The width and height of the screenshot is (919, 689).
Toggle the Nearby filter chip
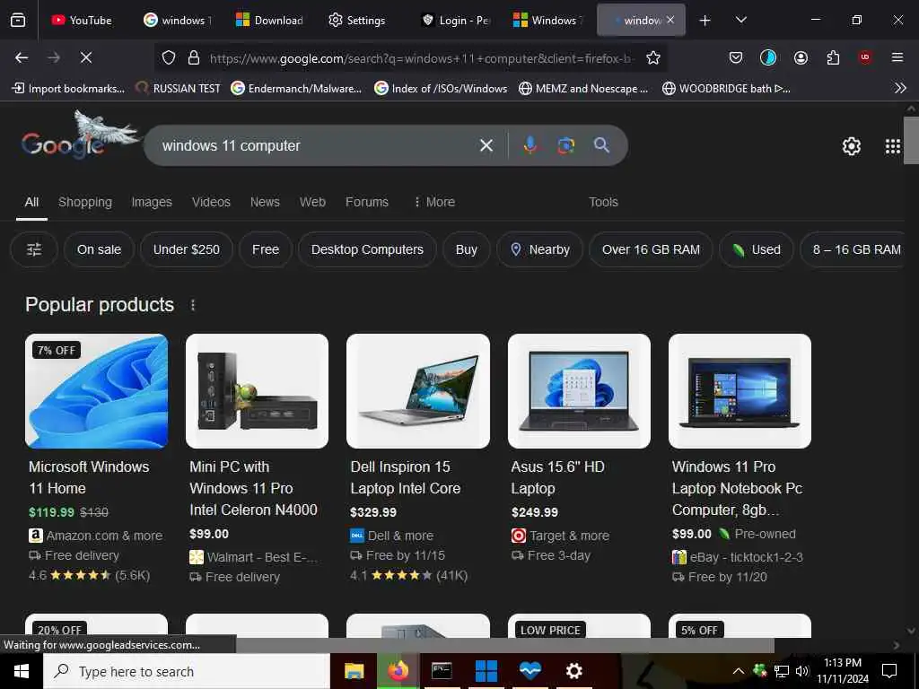point(539,249)
